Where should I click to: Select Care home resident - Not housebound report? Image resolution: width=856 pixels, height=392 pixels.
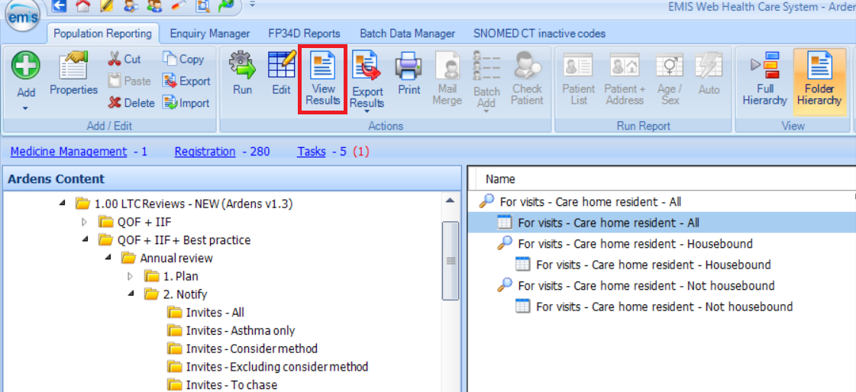(654, 307)
